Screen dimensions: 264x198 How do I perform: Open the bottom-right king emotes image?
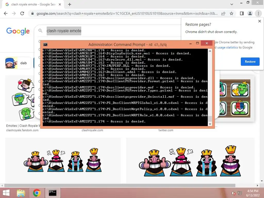(190, 161)
